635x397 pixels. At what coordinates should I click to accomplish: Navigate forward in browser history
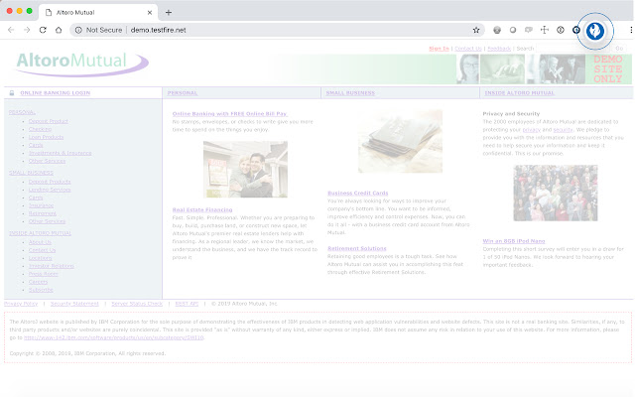(27, 30)
